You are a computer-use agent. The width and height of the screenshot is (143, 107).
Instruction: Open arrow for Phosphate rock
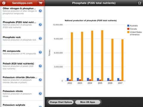coord(40,38)
